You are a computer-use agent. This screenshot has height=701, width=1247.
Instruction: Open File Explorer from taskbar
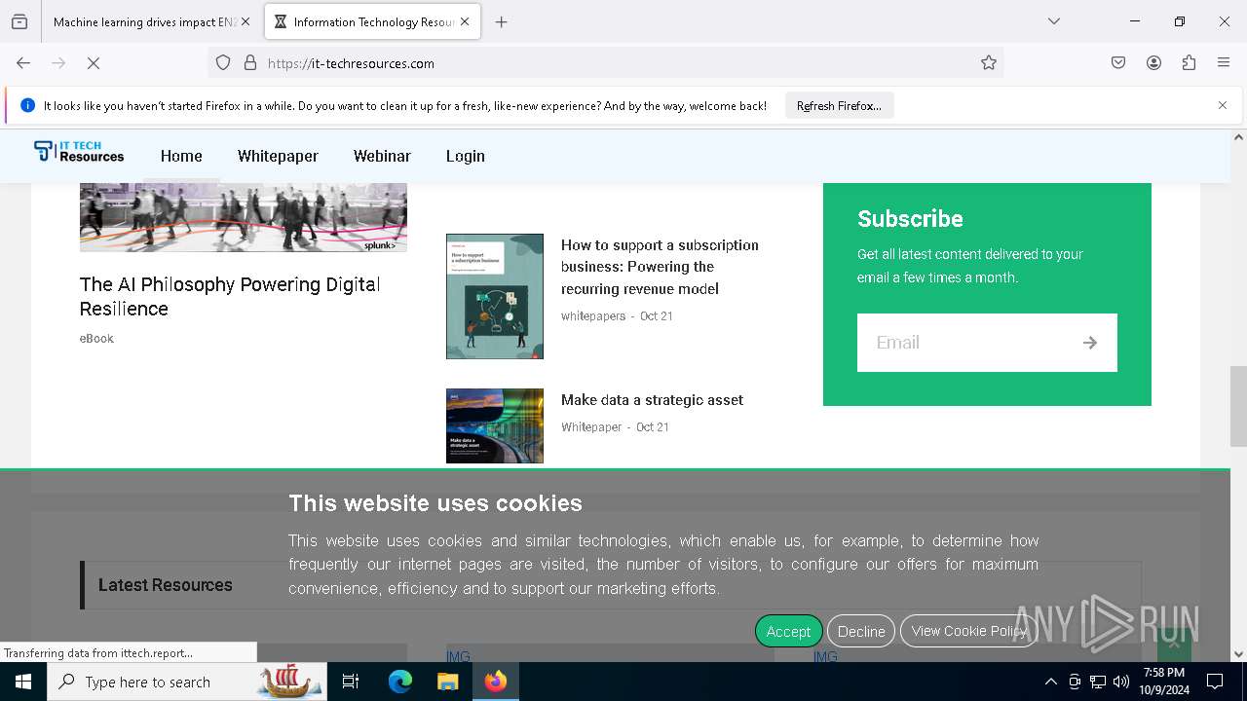pos(448,682)
